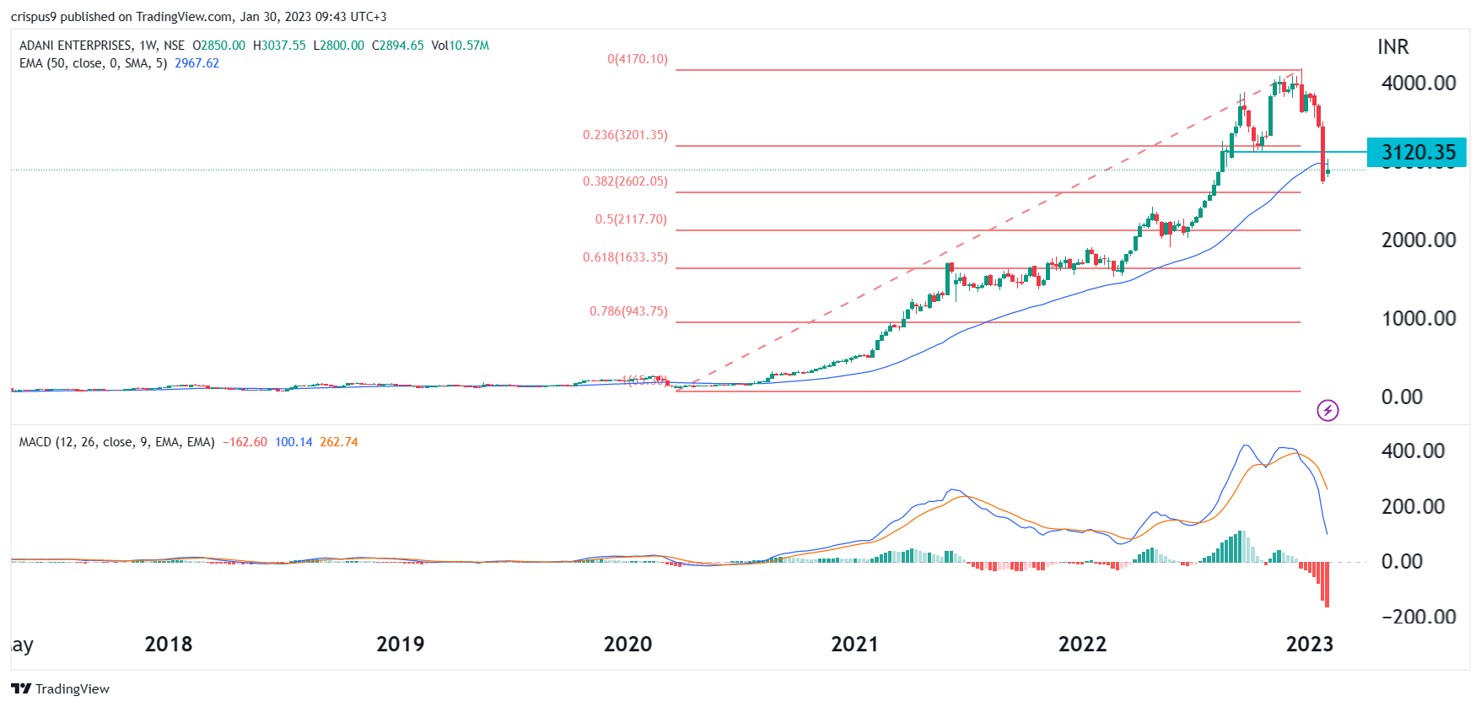Click the high price H3037.55
Viewport: 1481px width, 707px height.
coord(279,46)
